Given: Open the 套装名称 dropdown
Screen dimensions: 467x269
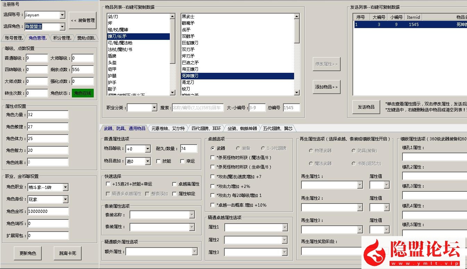Looking at the screenshot, I should 192,215.
